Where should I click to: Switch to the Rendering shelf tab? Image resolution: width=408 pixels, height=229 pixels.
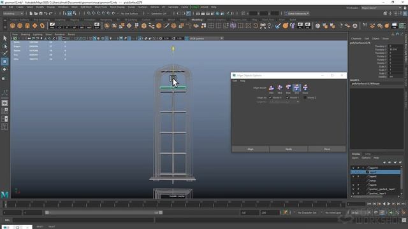tap(106, 20)
